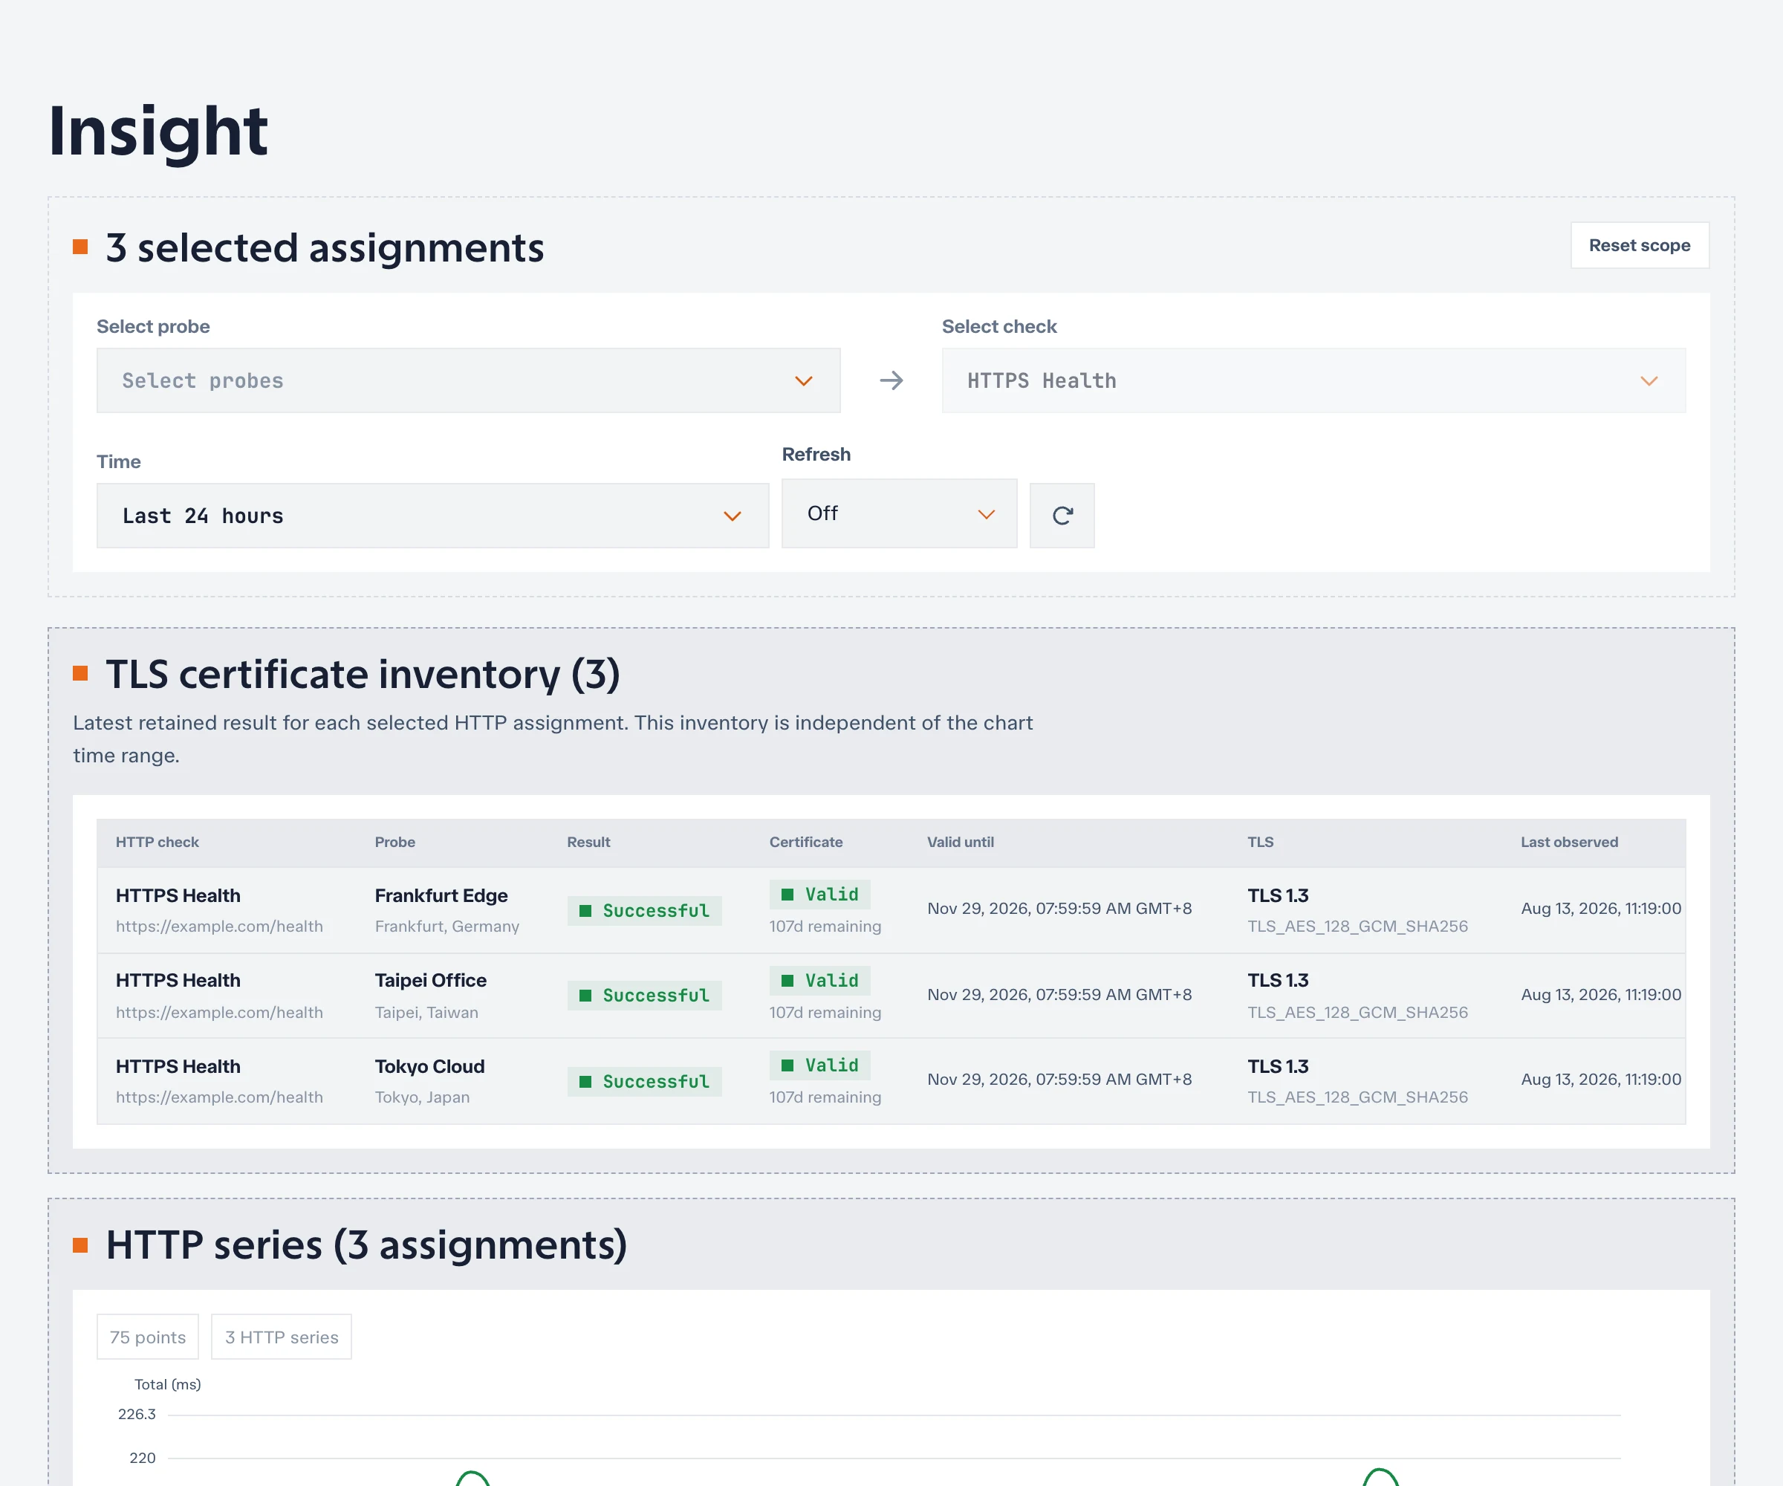Click the 3 HTTP series chip
1783x1486 pixels.
pos(281,1337)
